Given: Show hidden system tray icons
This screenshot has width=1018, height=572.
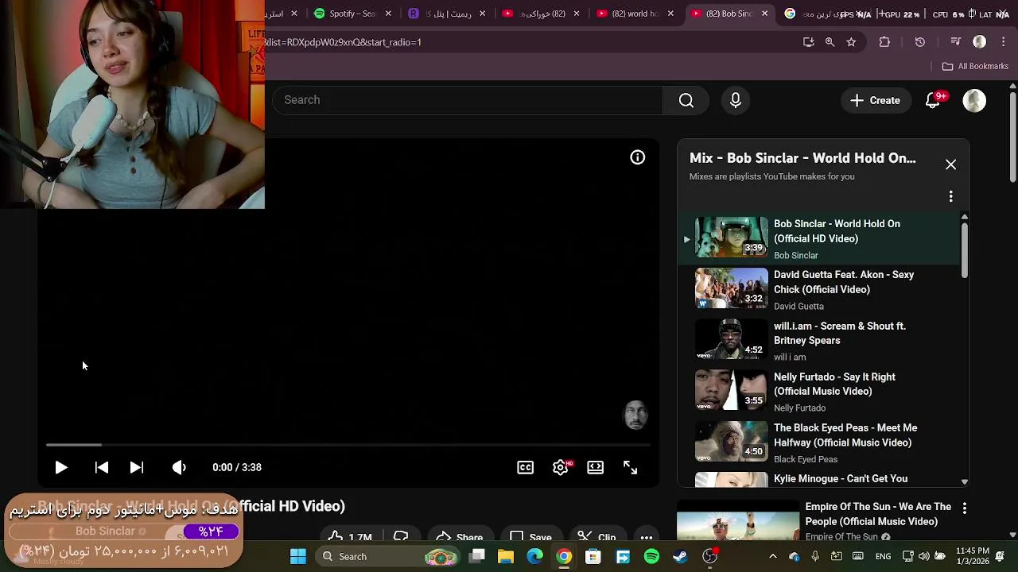Looking at the screenshot, I should click(772, 557).
